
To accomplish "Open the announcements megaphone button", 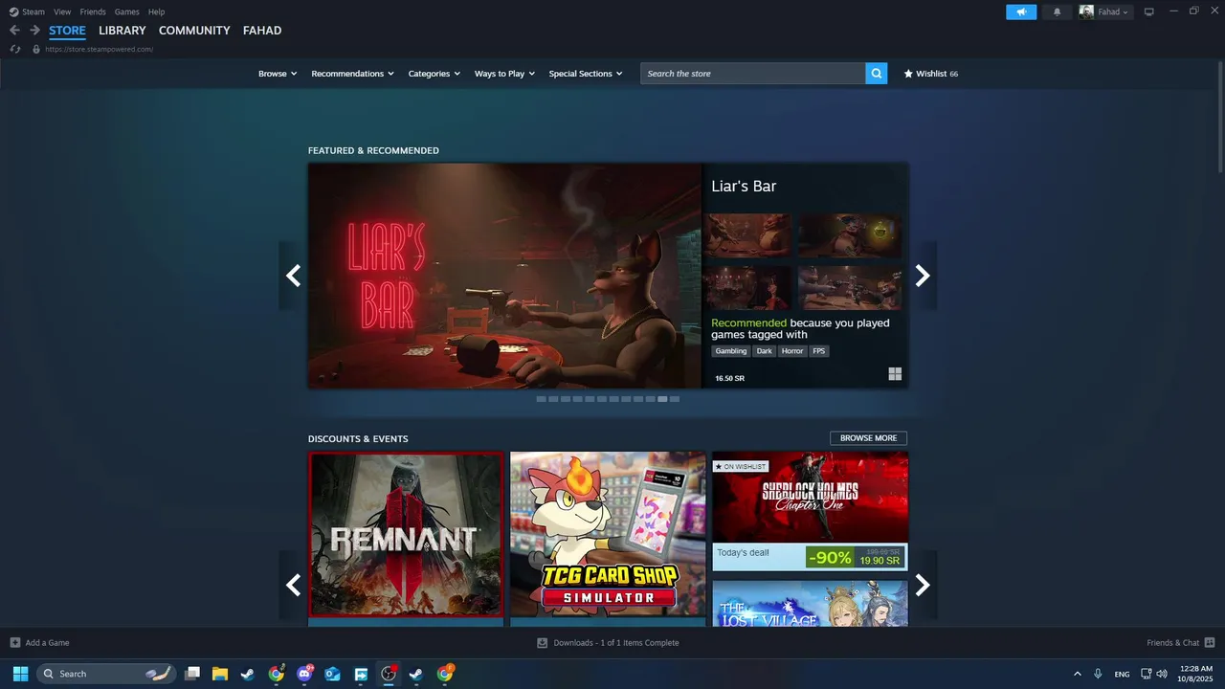I will 1021,11.
